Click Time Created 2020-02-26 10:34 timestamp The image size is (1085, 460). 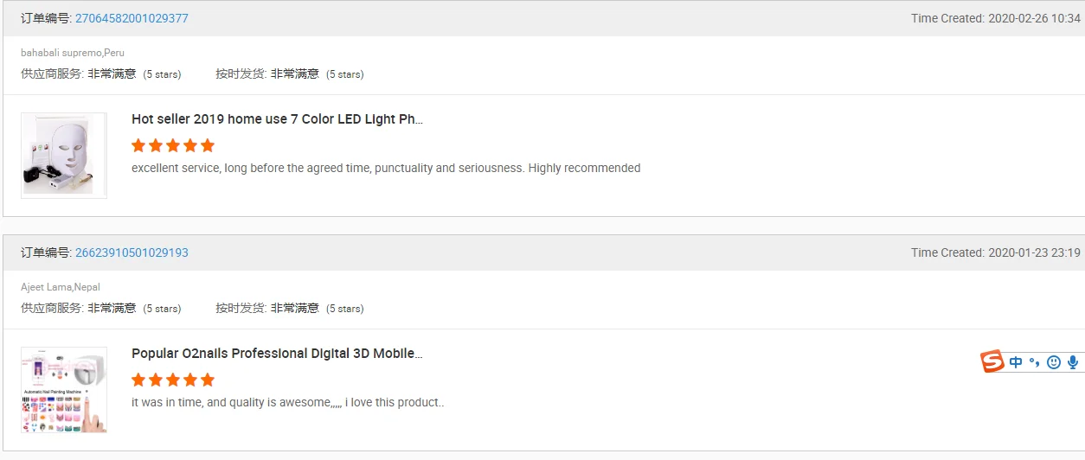click(x=995, y=18)
